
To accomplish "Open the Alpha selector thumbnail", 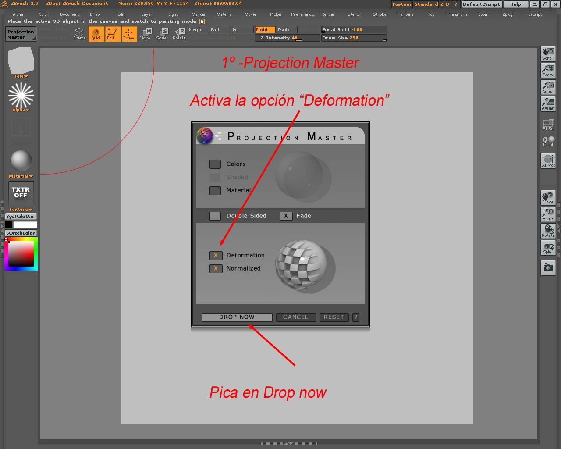I will pyautogui.click(x=21, y=95).
